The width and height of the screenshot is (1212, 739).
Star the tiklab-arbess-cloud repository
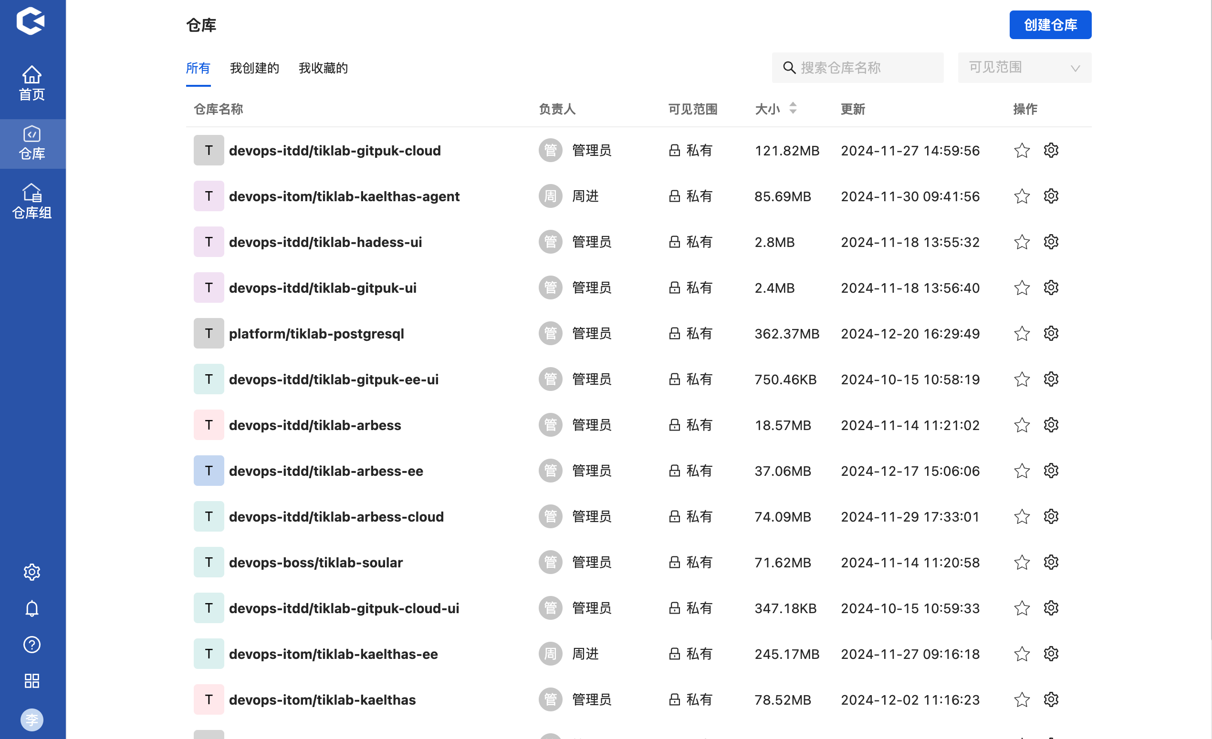click(1022, 516)
